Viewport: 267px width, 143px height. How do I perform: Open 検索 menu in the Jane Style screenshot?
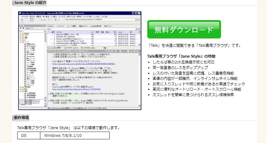[79, 17]
